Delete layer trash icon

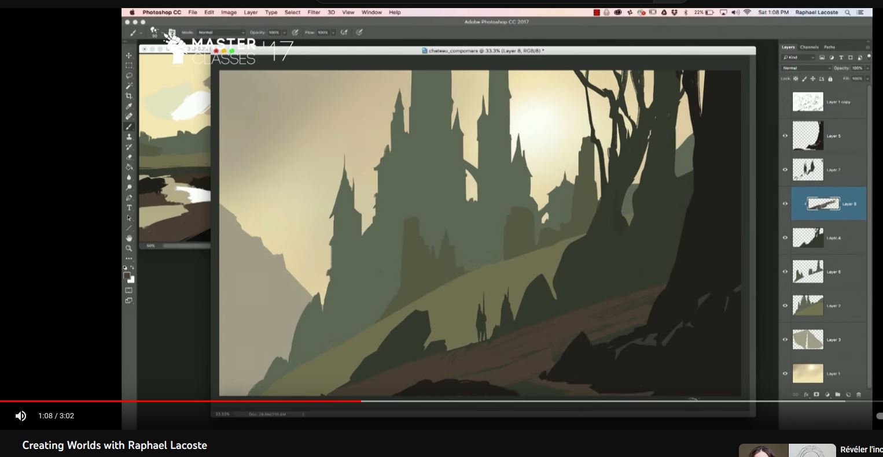(858, 395)
